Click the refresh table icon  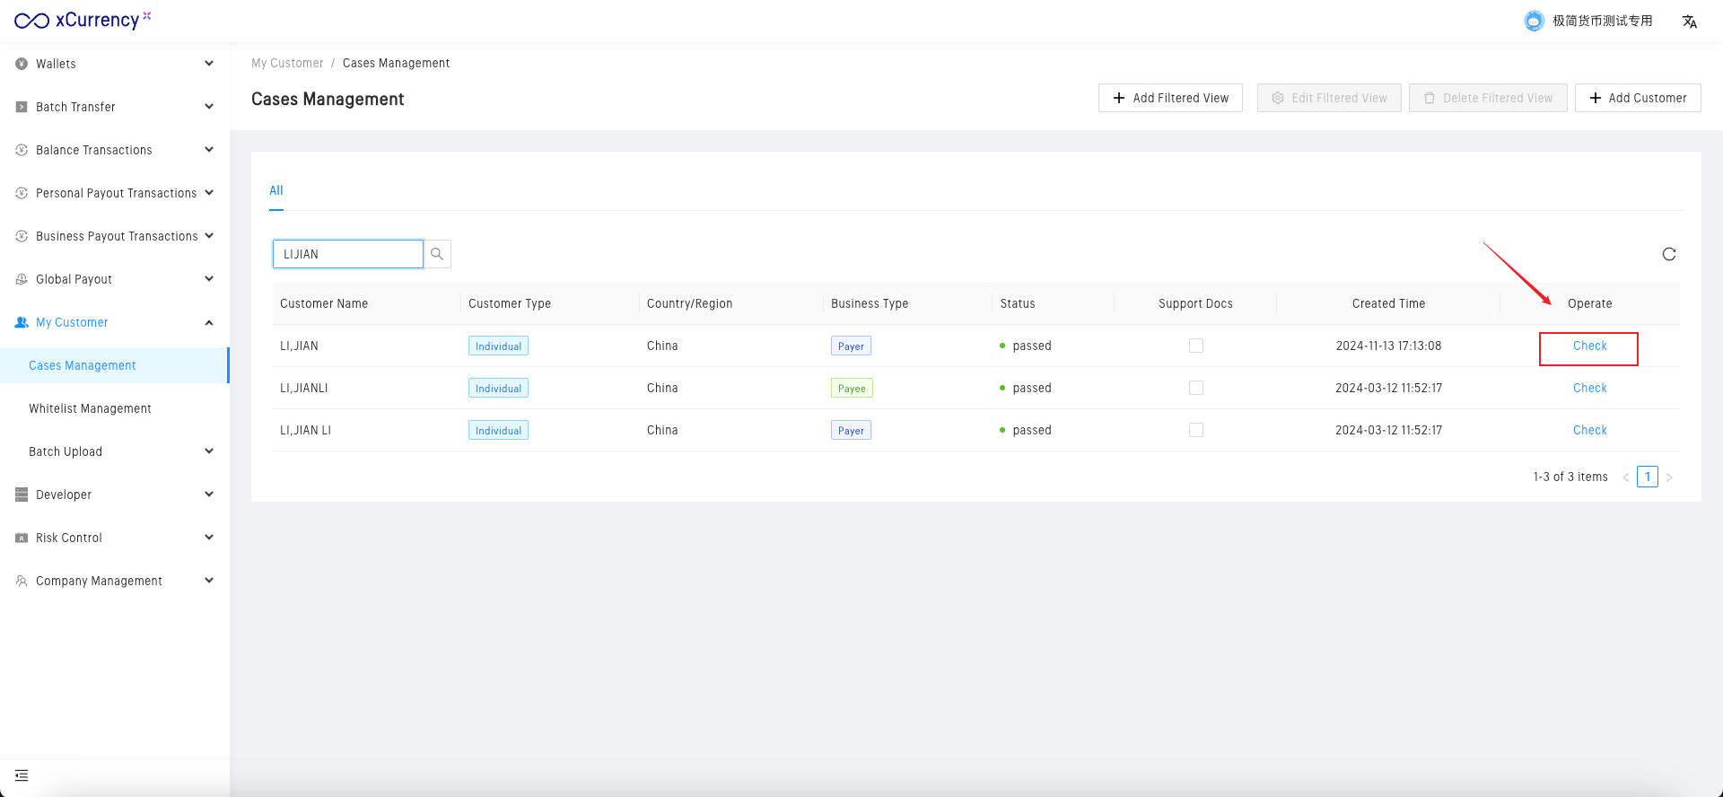pos(1668,254)
